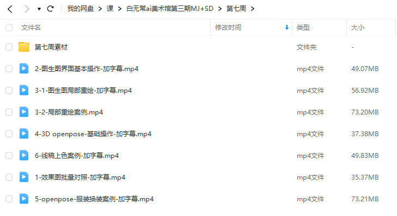
Task: Click the video icon of 3-1-图生图局部重绘-加字幕.mp4
Action: (24, 90)
